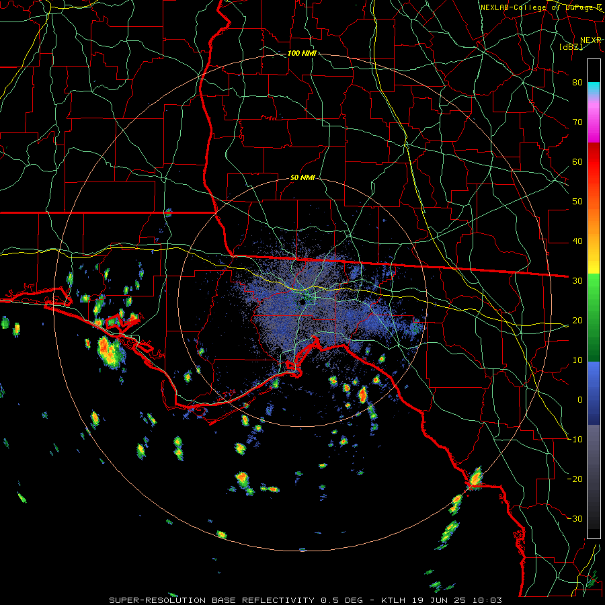Click the 100 NMI range ring label
This screenshot has width=605, height=605.
[x=302, y=53]
